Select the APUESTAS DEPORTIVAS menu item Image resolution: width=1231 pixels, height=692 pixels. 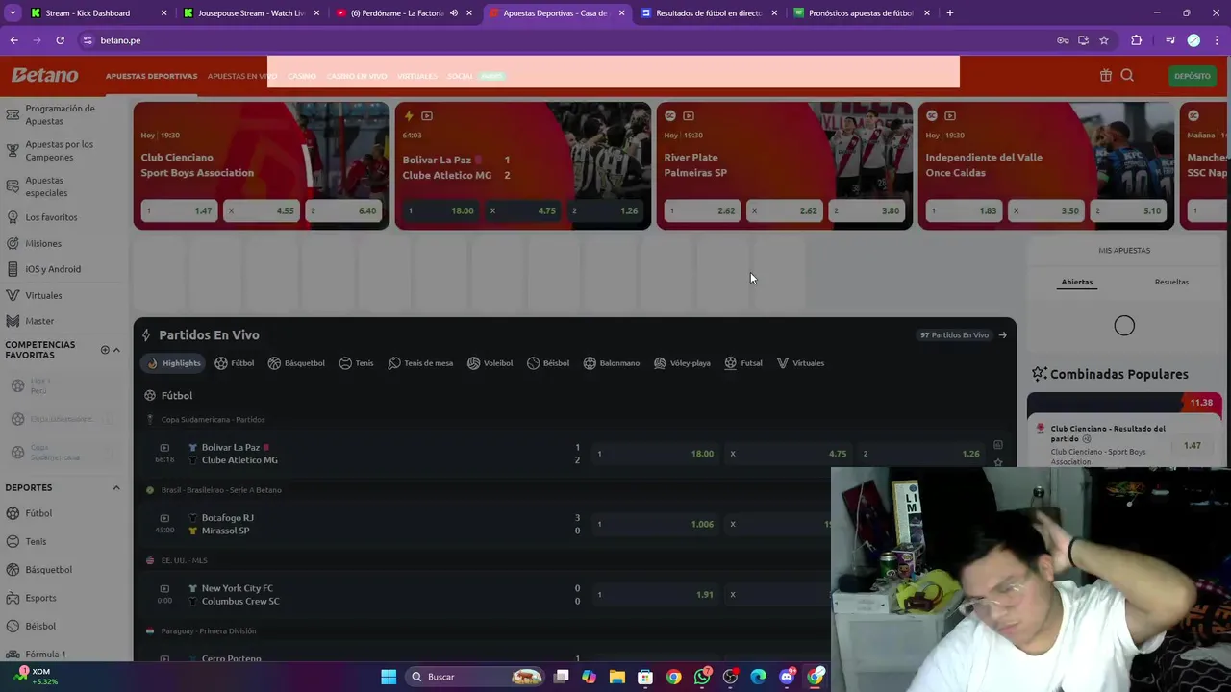click(151, 76)
